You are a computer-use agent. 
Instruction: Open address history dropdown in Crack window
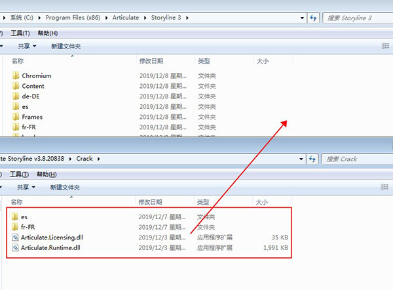point(301,159)
